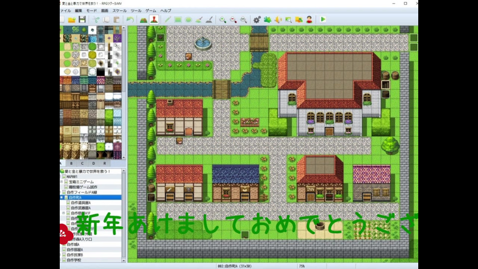Image resolution: width=478 pixels, height=269 pixels.
Task: Click status bar text 002:自作町A (31x30)
Action: click(235, 266)
